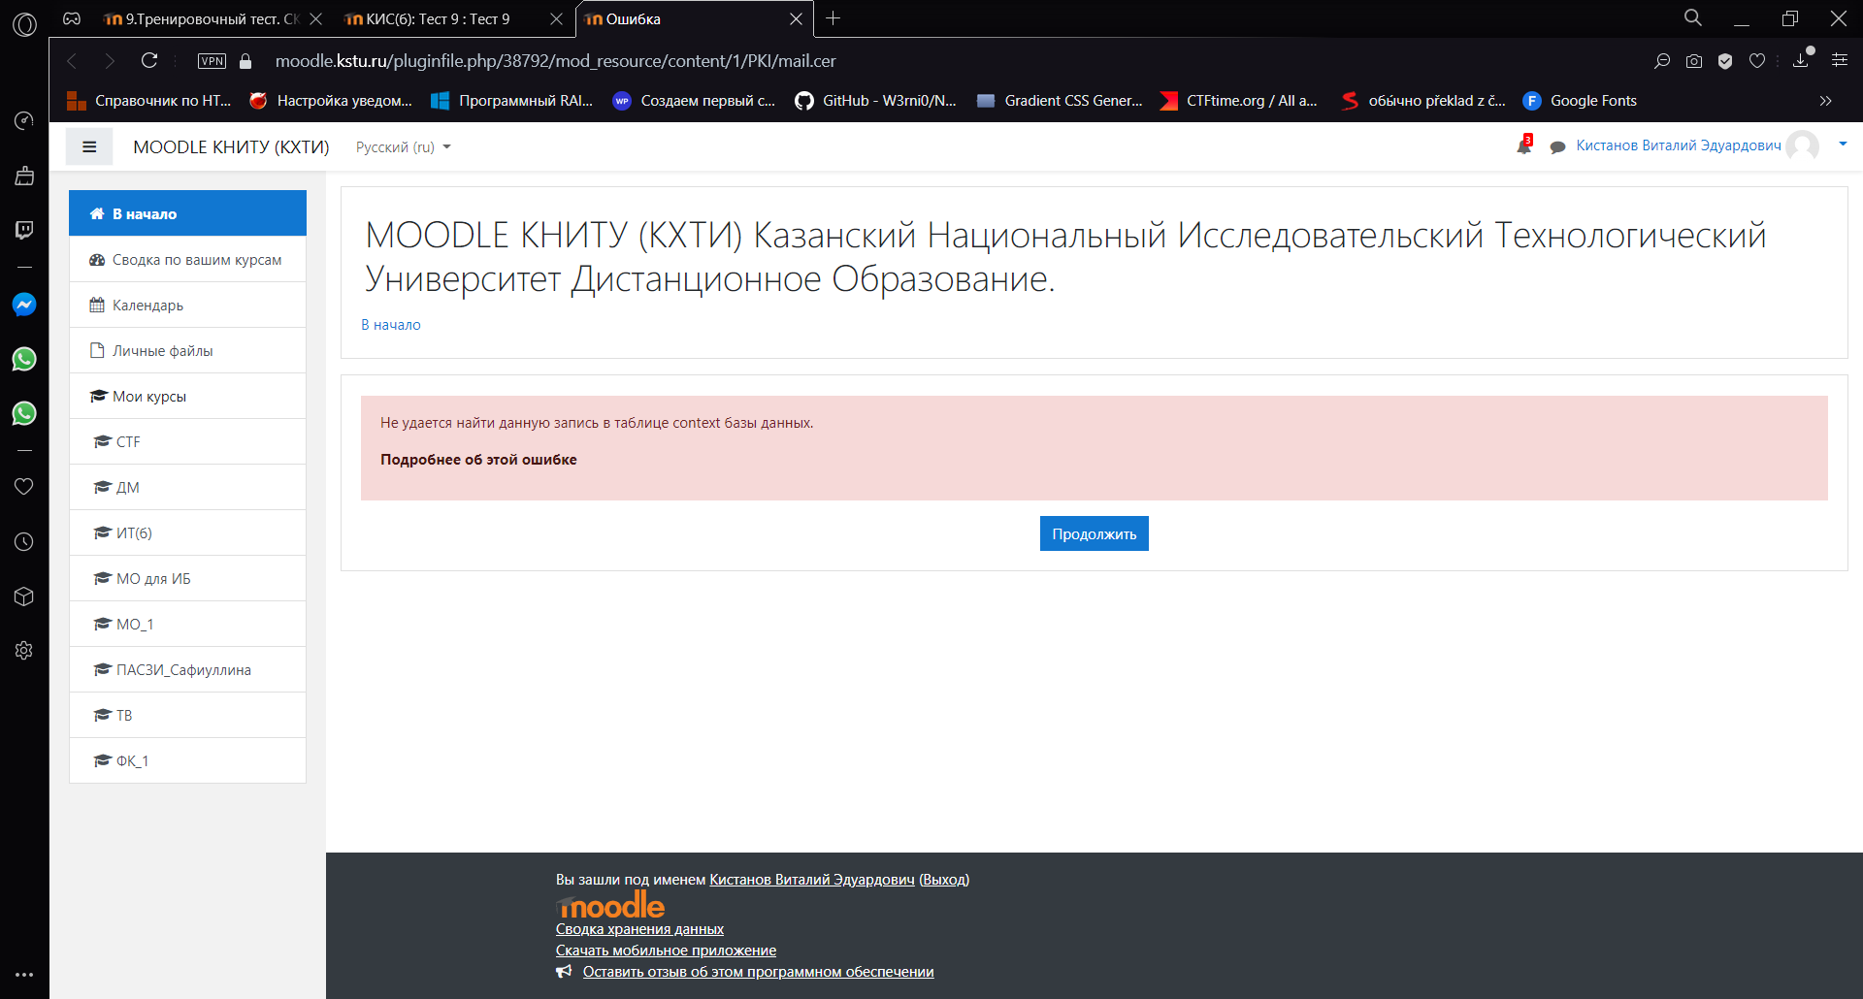This screenshot has width=1863, height=999.
Task: Toggle the hamburger side panel button
Action: [89, 146]
